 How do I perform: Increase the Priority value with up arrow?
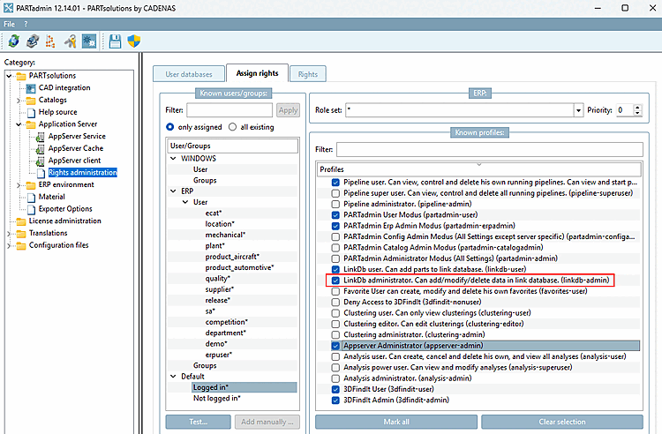pyautogui.click(x=637, y=107)
